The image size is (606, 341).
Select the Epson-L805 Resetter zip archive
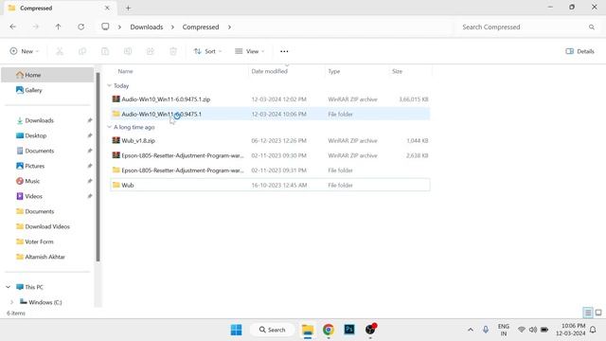tap(270, 155)
